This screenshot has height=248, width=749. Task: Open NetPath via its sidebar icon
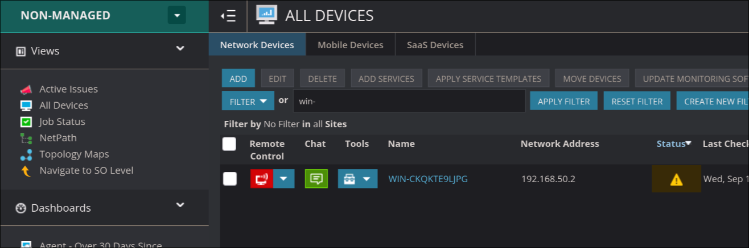[x=26, y=138]
